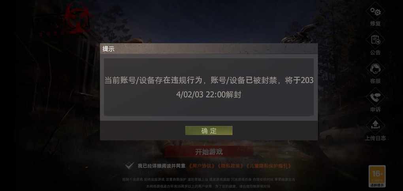Open the 《用户协议》 user agreement link

click(202, 166)
